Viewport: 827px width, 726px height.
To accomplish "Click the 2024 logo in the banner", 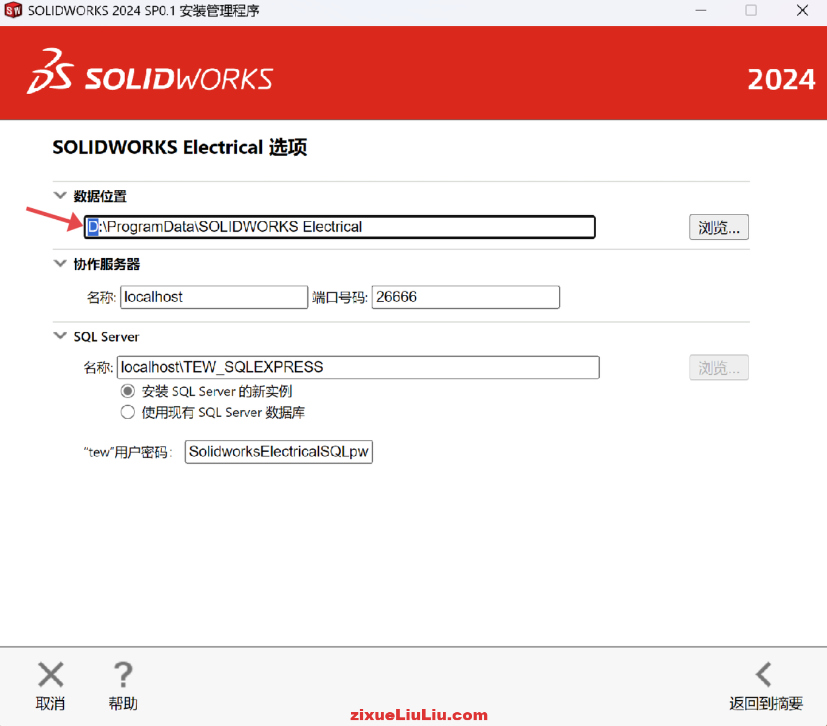I will [x=781, y=80].
